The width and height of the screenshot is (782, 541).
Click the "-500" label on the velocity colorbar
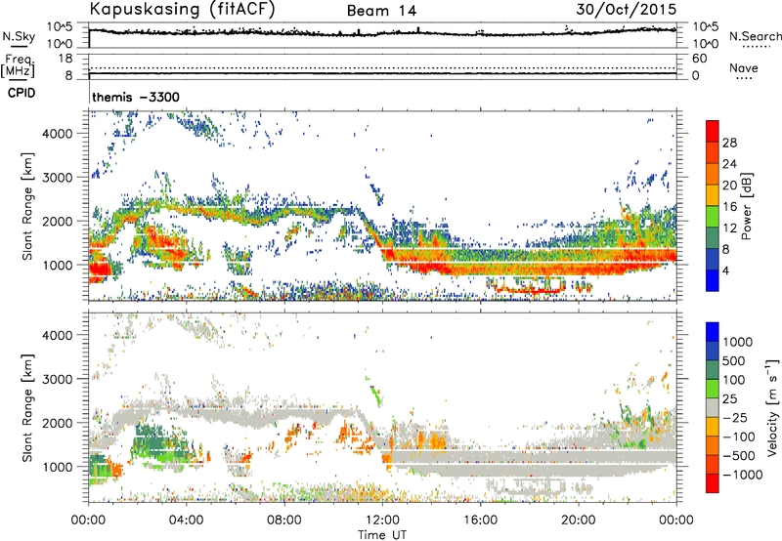(x=739, y=456)
